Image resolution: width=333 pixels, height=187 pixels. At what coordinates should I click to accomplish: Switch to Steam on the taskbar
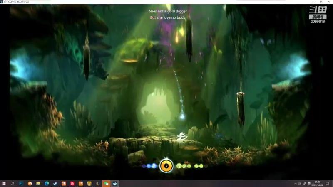[55, 183]
